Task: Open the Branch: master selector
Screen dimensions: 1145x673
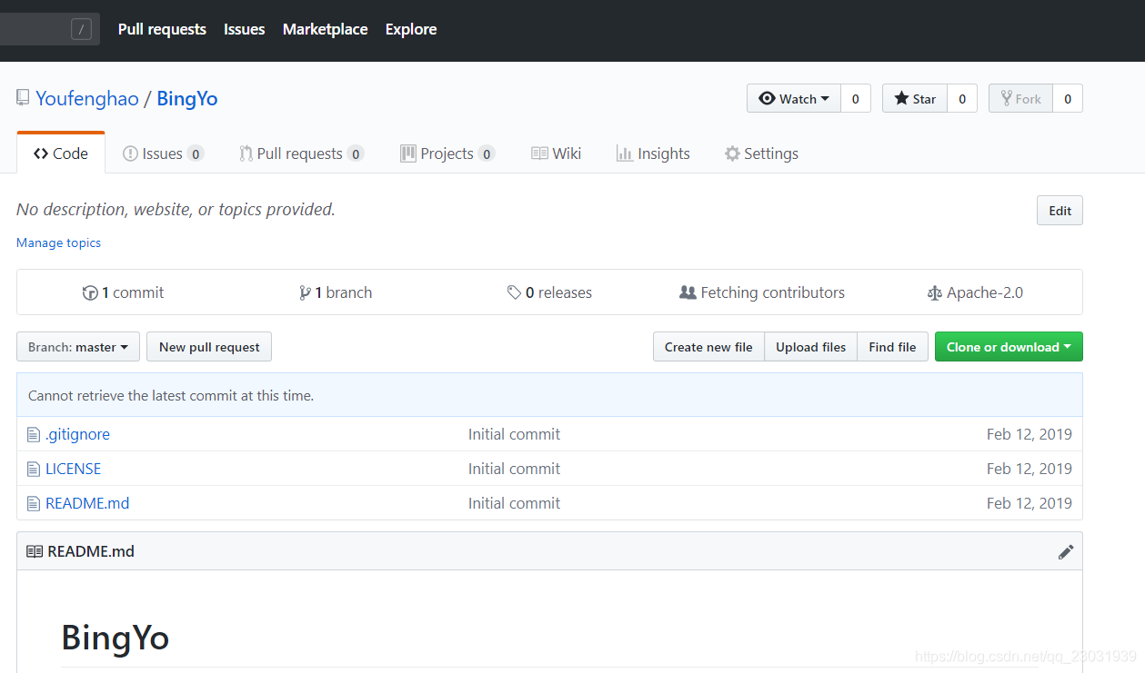Action: point(78,347)
